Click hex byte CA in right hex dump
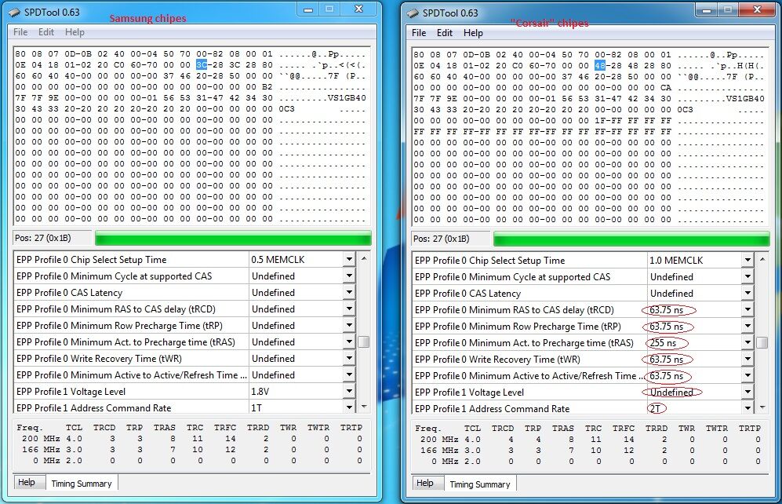The image size is (782, 504). [x=665, y=87]
